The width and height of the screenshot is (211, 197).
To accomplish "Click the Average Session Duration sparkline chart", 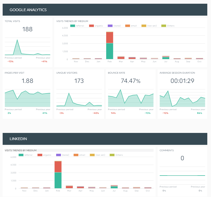I will [x=182, y=98].
